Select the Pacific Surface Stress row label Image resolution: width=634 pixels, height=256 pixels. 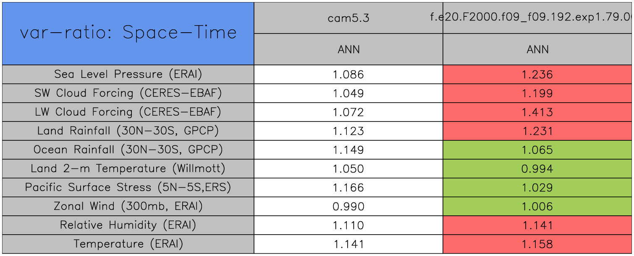128,188
